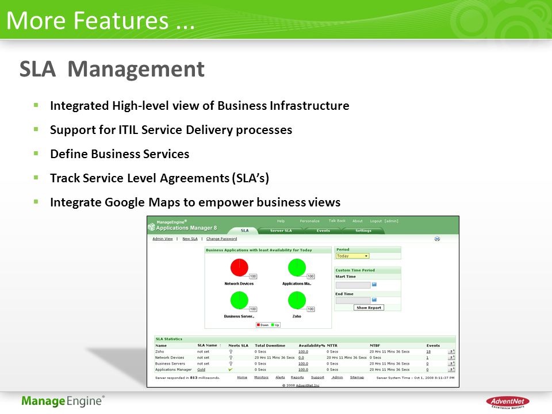The height and width of the screenshot is (414, 552).
Task: Click the Zoho name in SLA Statistics
Action: point(159,352)
